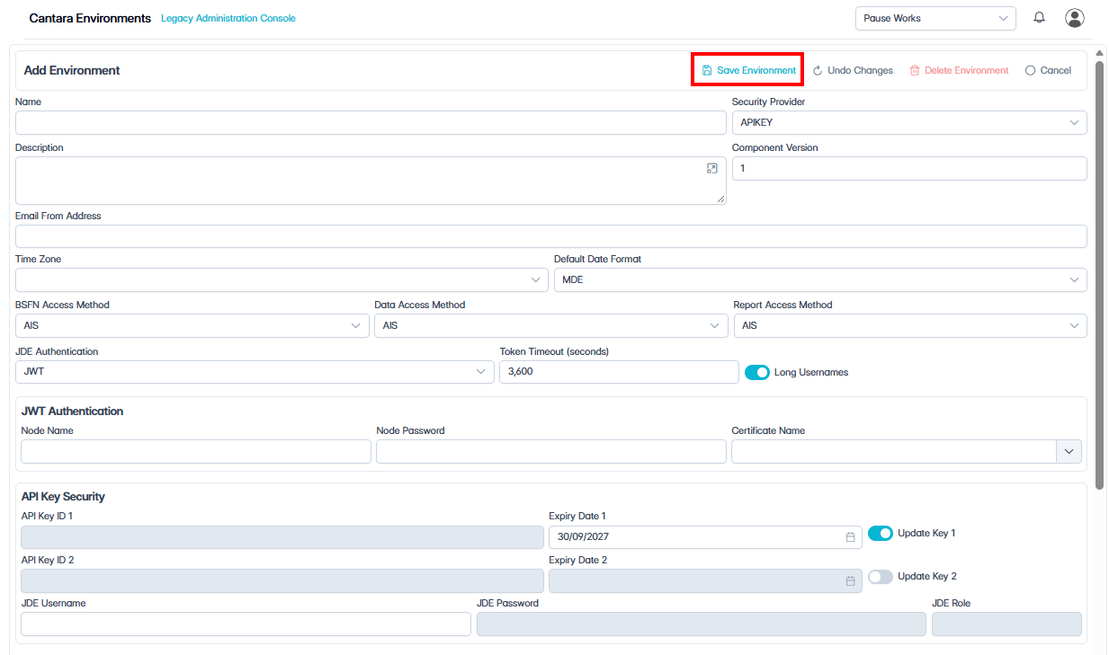1109x655 pixels.
Task: Click into the Description text area
Action: 371,181
